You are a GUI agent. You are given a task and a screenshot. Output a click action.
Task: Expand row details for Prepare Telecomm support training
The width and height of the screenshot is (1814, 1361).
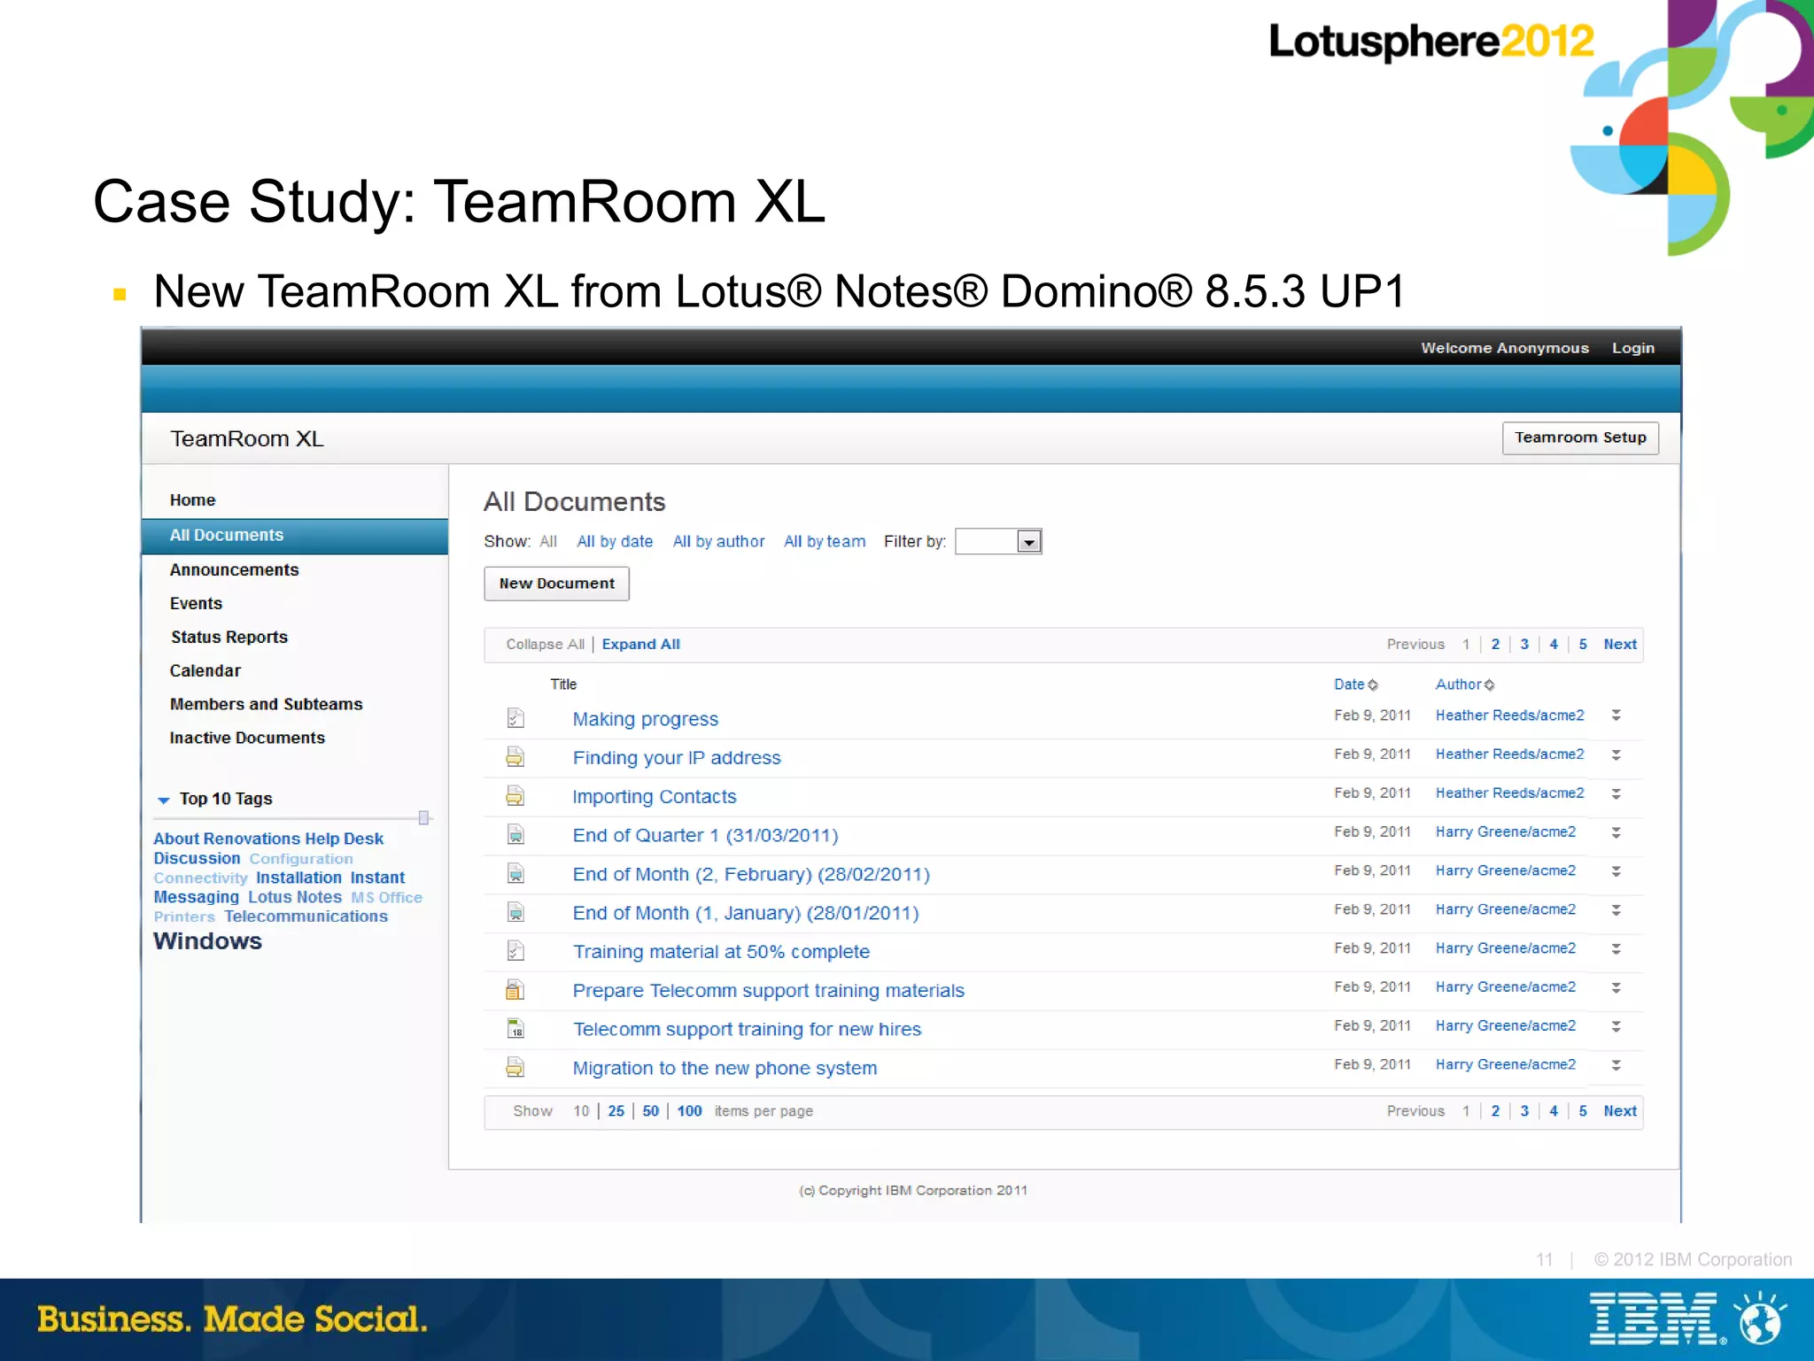click(x=1616, y=987)
